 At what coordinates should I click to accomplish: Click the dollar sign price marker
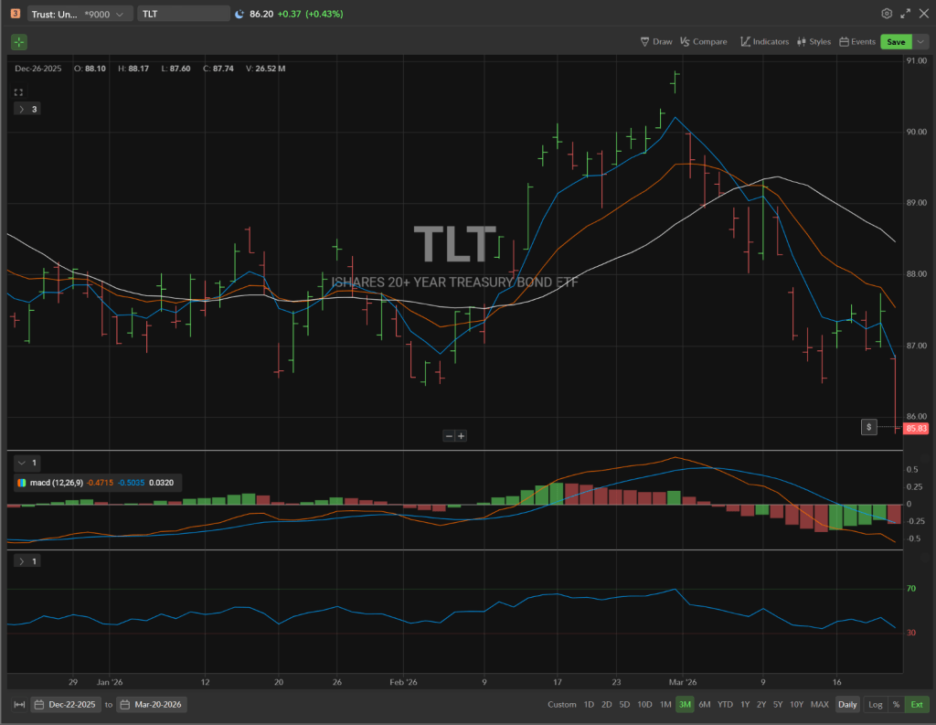coord(870,427)
